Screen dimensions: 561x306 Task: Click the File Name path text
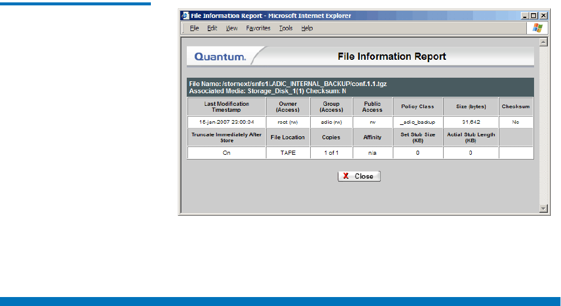(x=287, y=84)
